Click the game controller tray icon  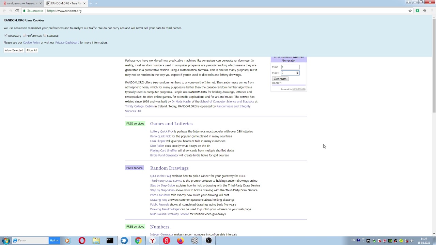pos(368,241)
